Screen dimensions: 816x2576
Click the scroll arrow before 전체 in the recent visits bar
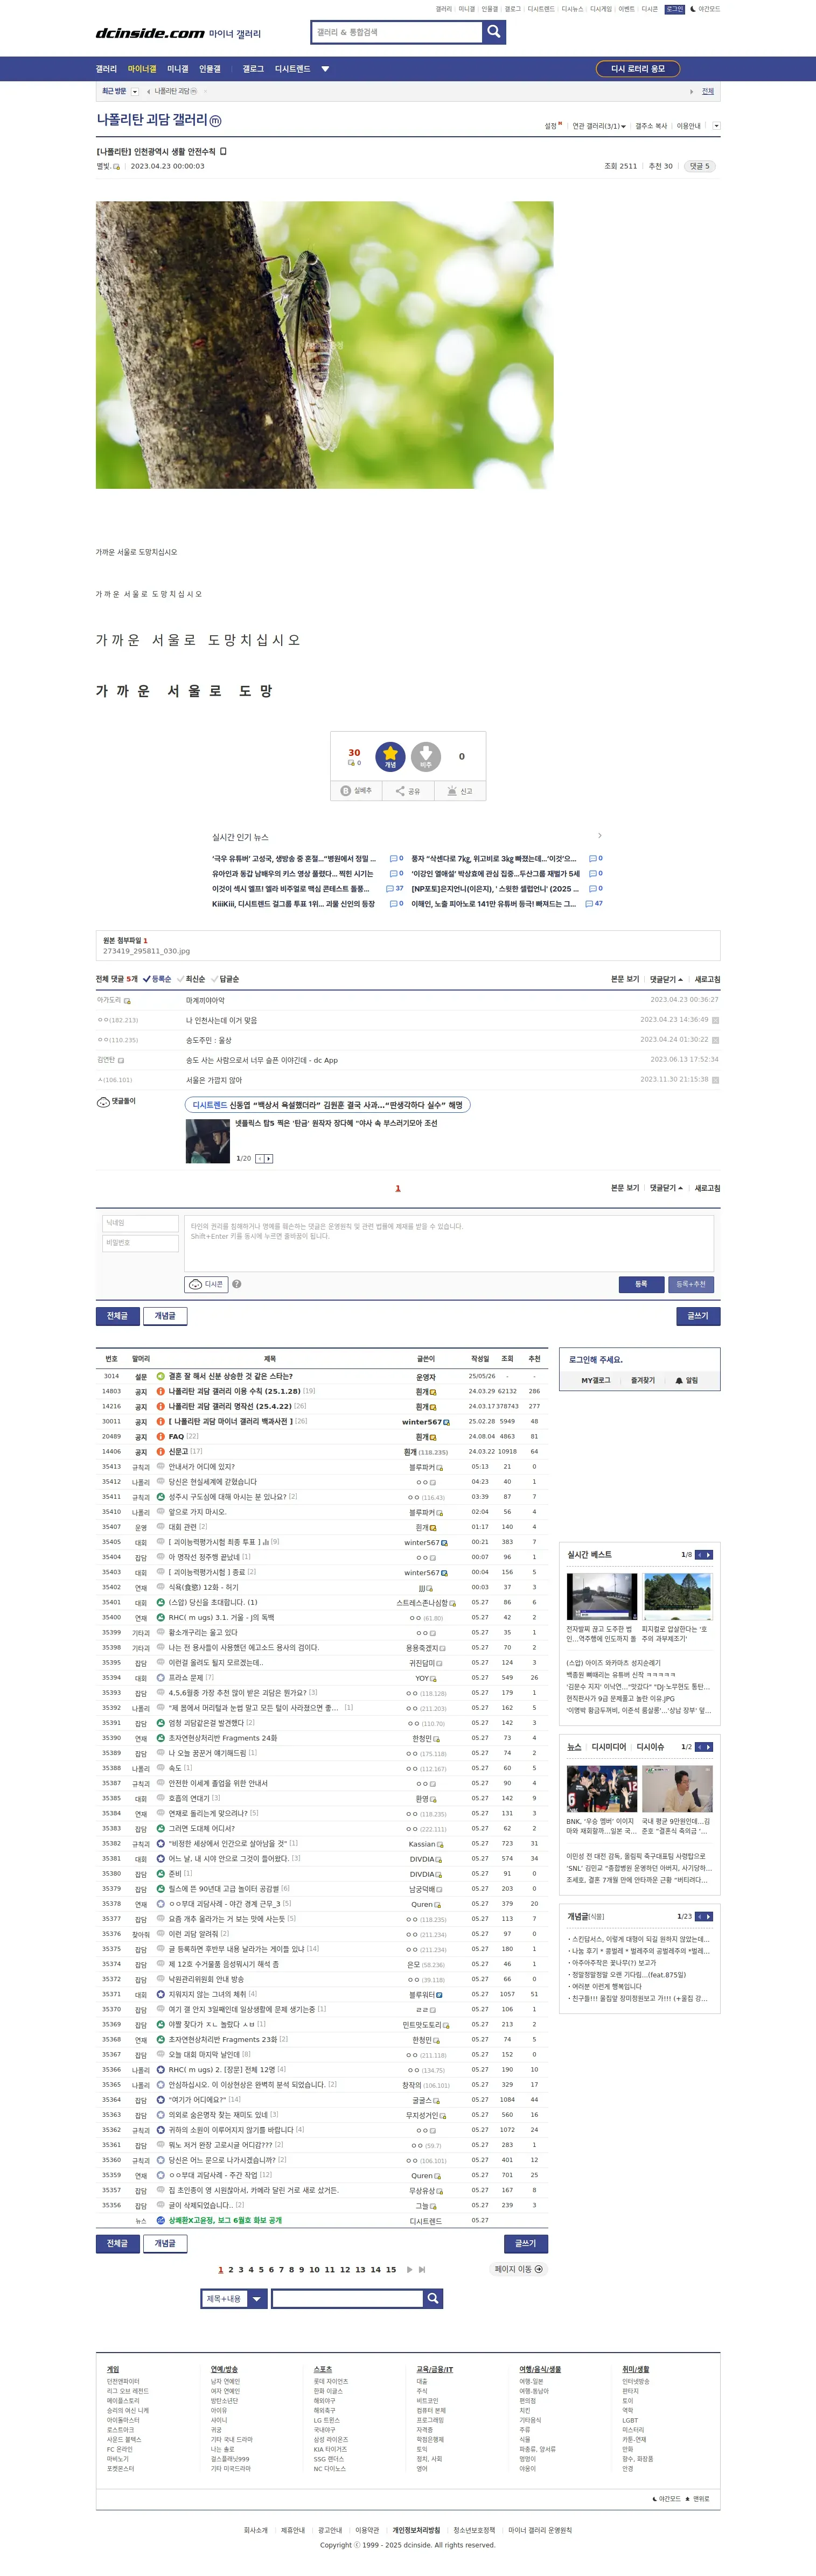tap(691, 91)
